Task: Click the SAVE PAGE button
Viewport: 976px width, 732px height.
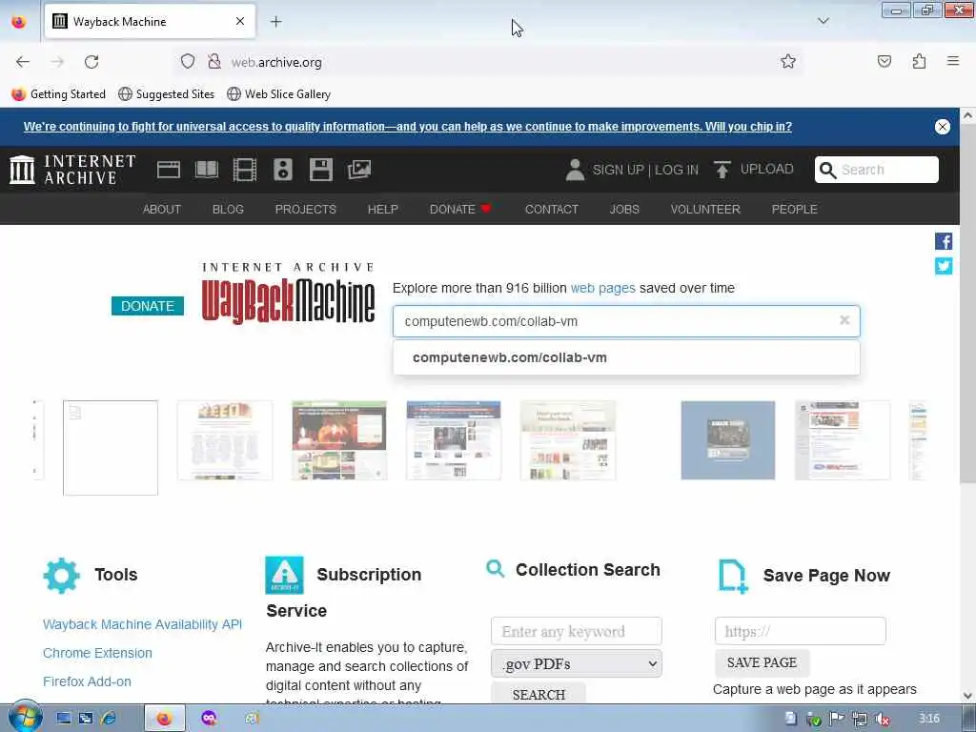Action: coord(762,662)
